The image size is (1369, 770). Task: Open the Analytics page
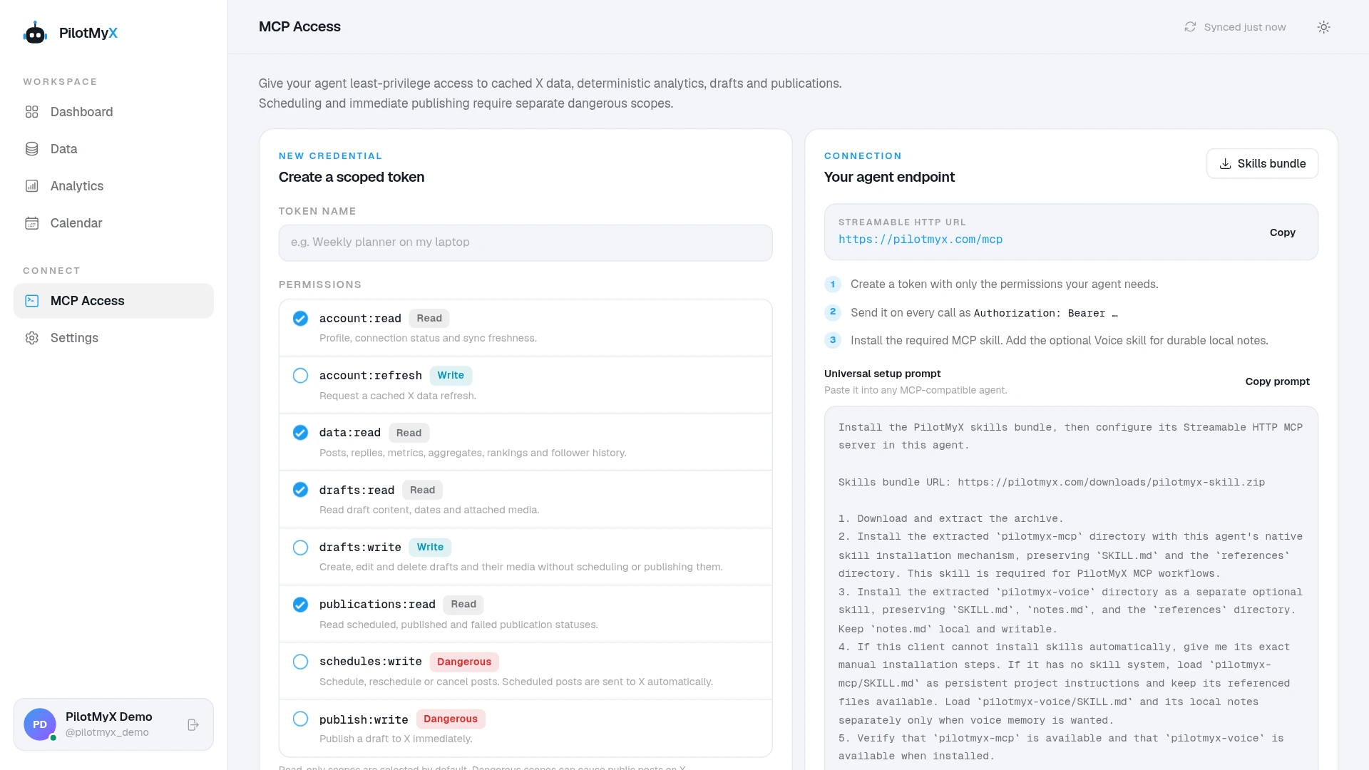coord(113,186)
